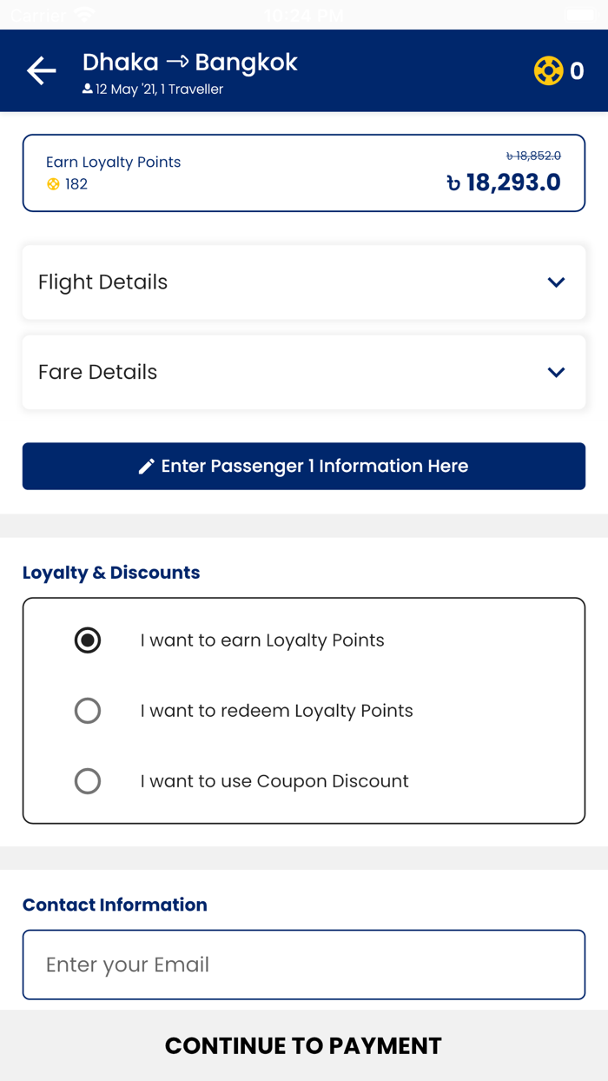Select 'I want to earn Loyalty Points'
This screenshot has width=608, height=1081.
pyautogui.click(x=88, y=640)
